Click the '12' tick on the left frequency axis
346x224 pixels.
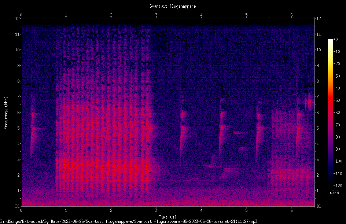click(x=17, y=19)
